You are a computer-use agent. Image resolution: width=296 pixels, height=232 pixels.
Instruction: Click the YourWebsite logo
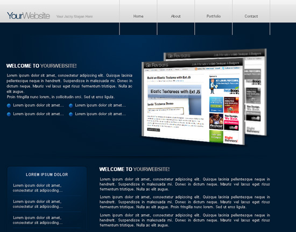point(29,16)
